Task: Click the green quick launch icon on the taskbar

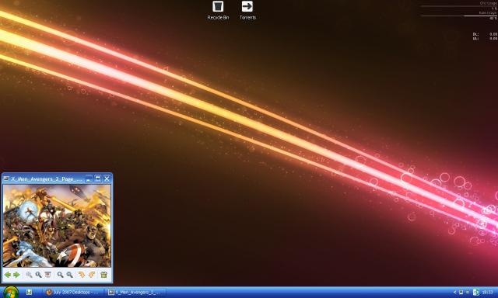Action: tap(29, 293)
